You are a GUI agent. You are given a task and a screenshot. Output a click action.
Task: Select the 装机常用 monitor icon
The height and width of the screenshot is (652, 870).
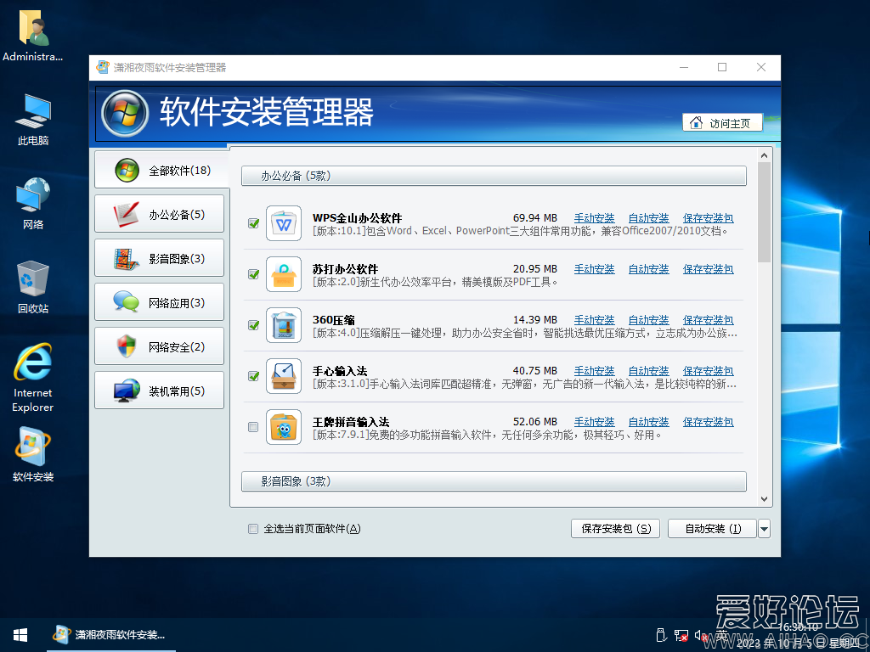126,390
